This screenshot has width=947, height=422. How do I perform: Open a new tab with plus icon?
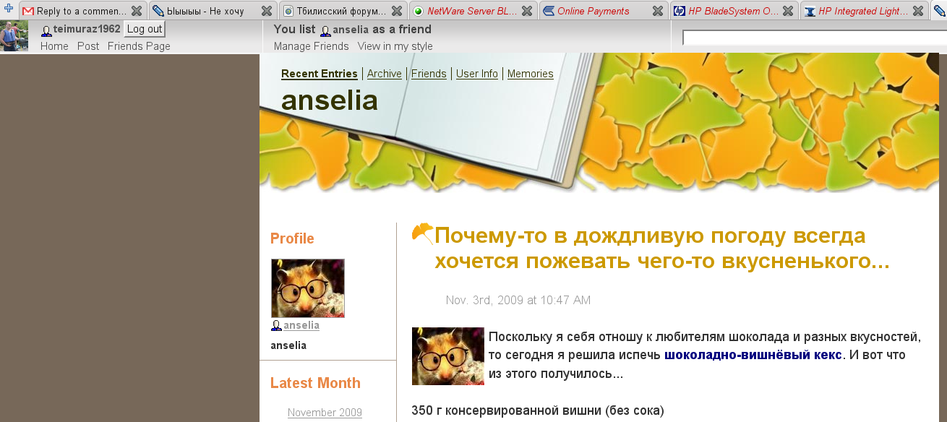click(x=9, y=9)
